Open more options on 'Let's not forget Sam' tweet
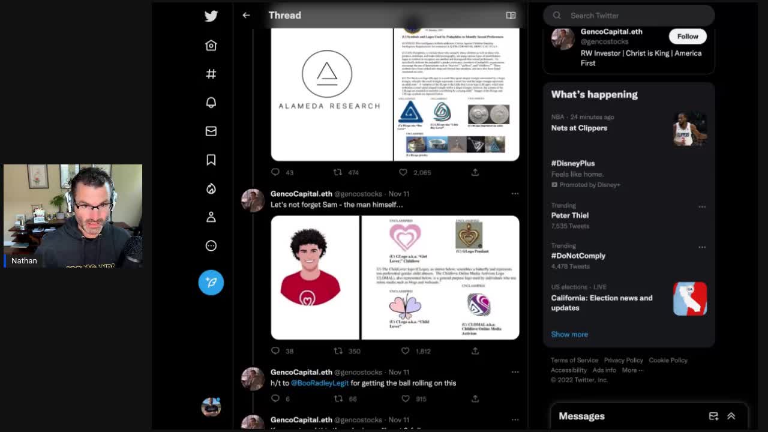Image resolution: width=768 pixels, height=432 pixels. click(x=515, y=194)
